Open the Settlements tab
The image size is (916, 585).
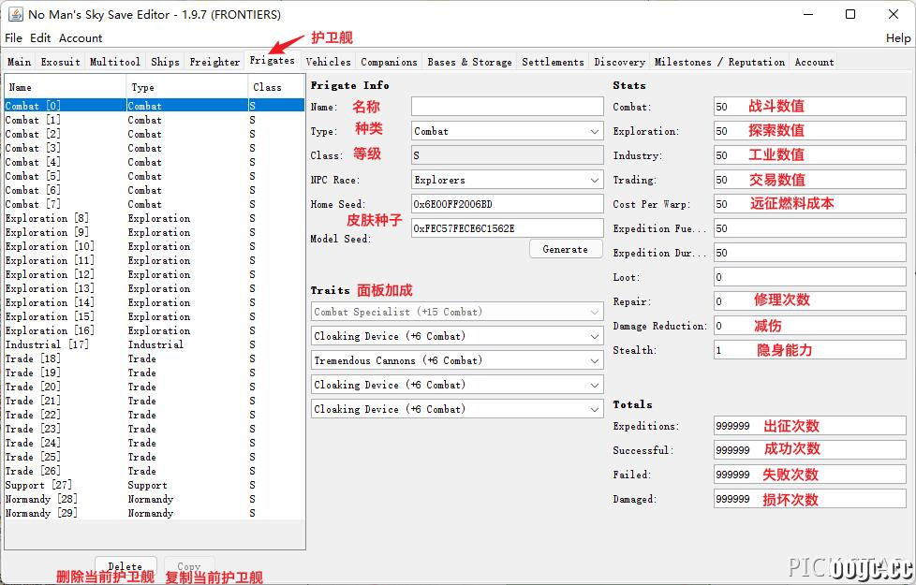553,62
